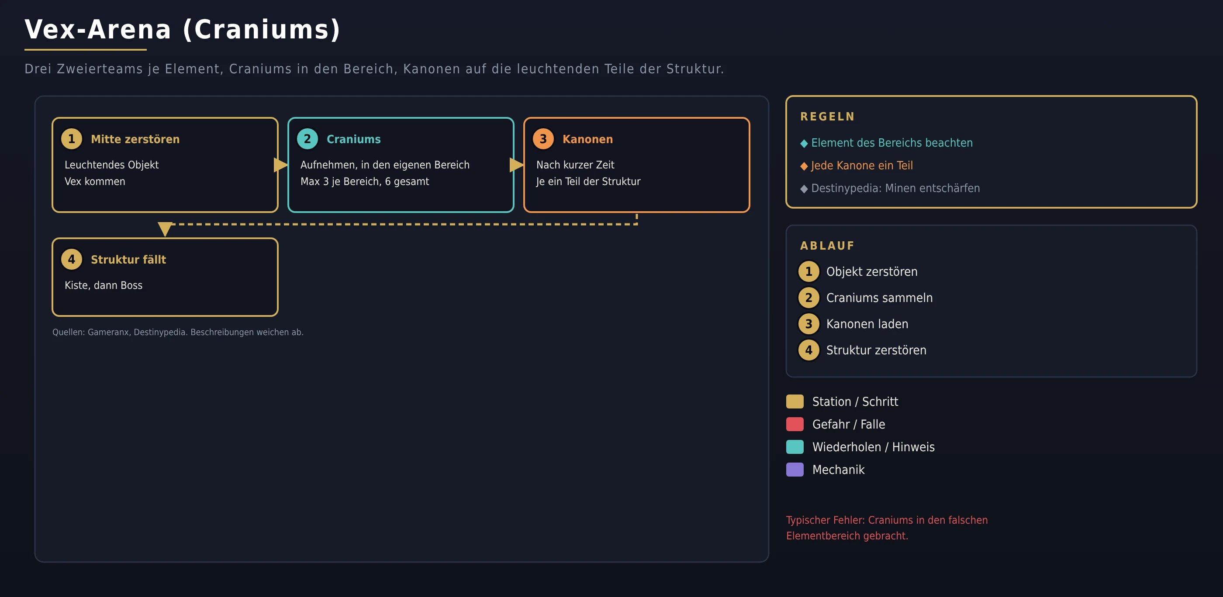This screenshot has width=1223, height=597.
Task: Click the teal Wiederholen / Hinweis swatch
Action: [795, 447]
